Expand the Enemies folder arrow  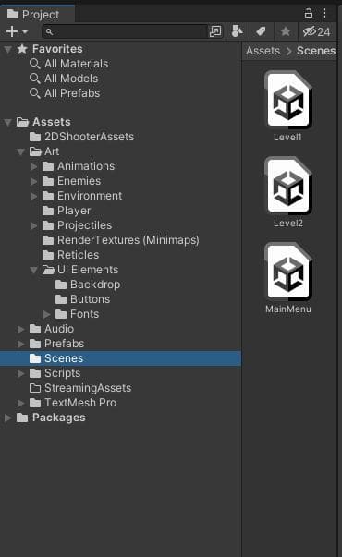(34, 181)
